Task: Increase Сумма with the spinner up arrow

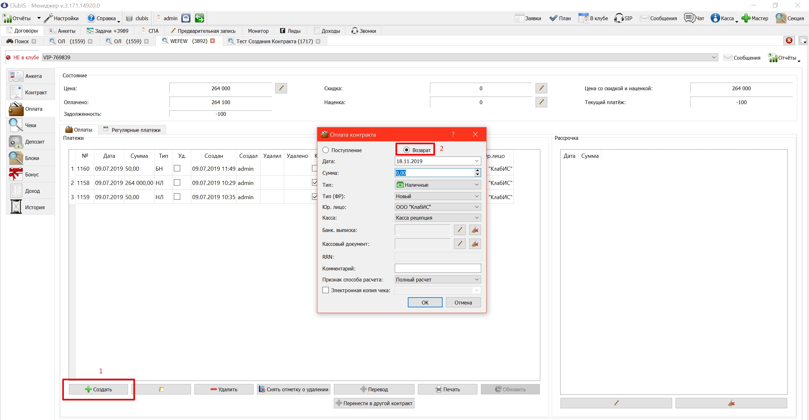Action: [x=477, y=171]
